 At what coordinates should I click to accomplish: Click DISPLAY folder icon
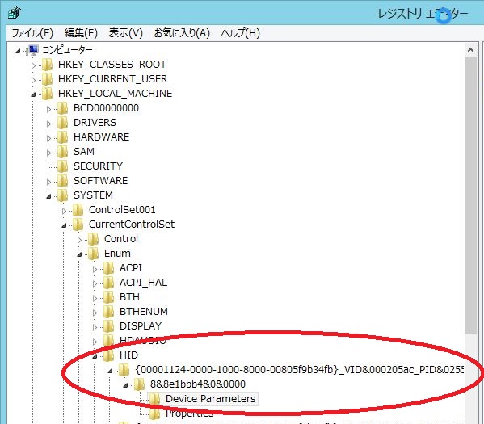[108, 325]
